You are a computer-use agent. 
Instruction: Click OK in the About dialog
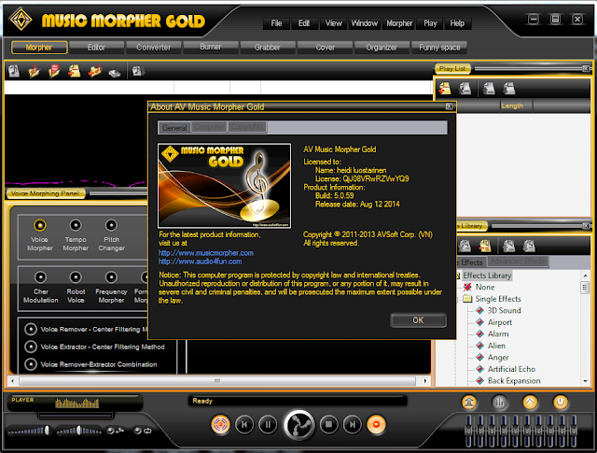pos(418,320)
